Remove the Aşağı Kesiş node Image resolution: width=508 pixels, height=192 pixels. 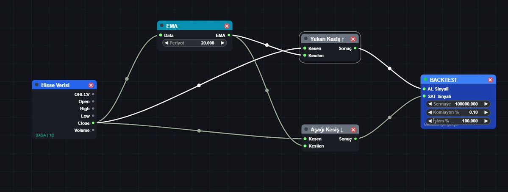coord(353,130)
